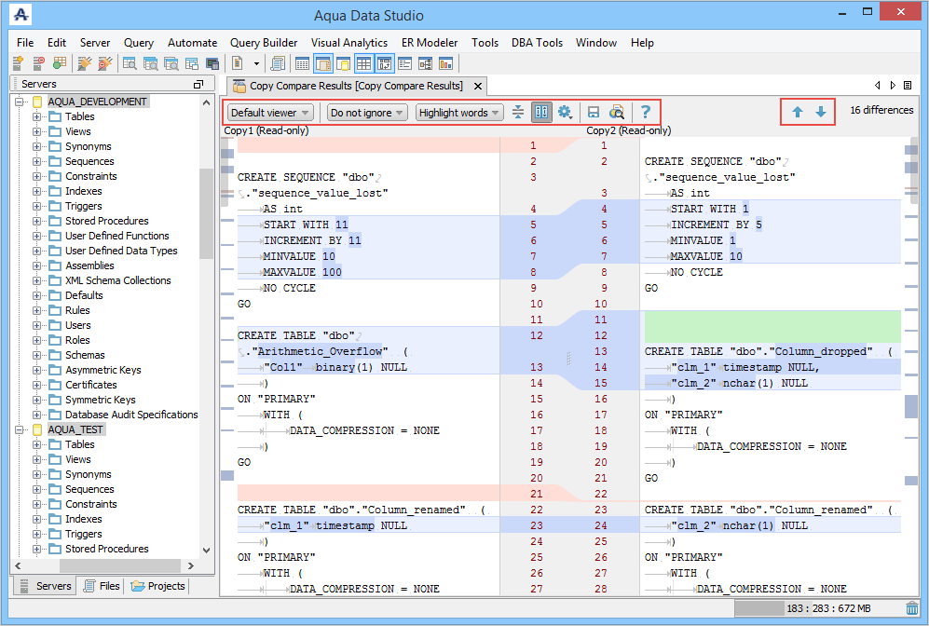Open the Highlight words dropdown
Screen dimensions: 929x626
[x=458, y=113]
